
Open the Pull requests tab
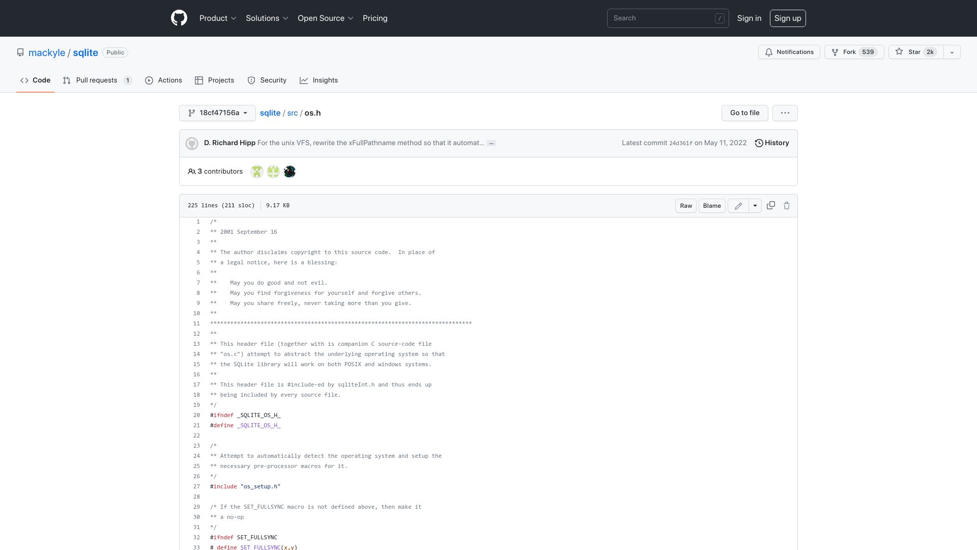pyautogui.click(x=97, y=80)
